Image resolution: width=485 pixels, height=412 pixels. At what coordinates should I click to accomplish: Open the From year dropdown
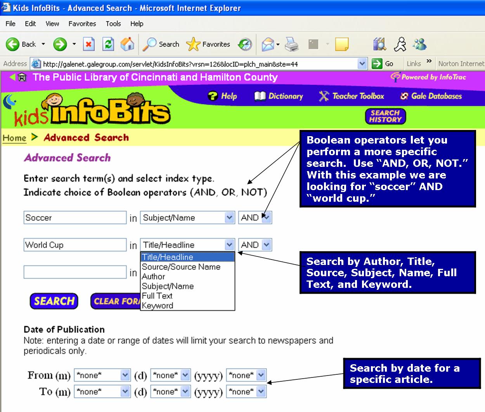261,375
